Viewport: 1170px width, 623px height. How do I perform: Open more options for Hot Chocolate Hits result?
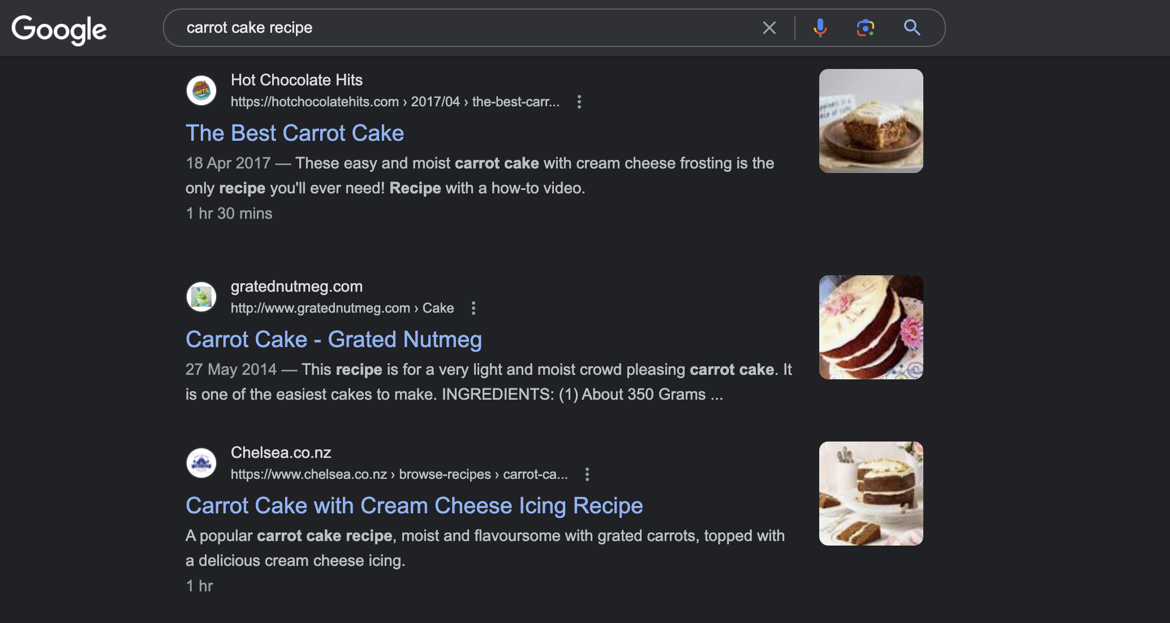[579, 102]
